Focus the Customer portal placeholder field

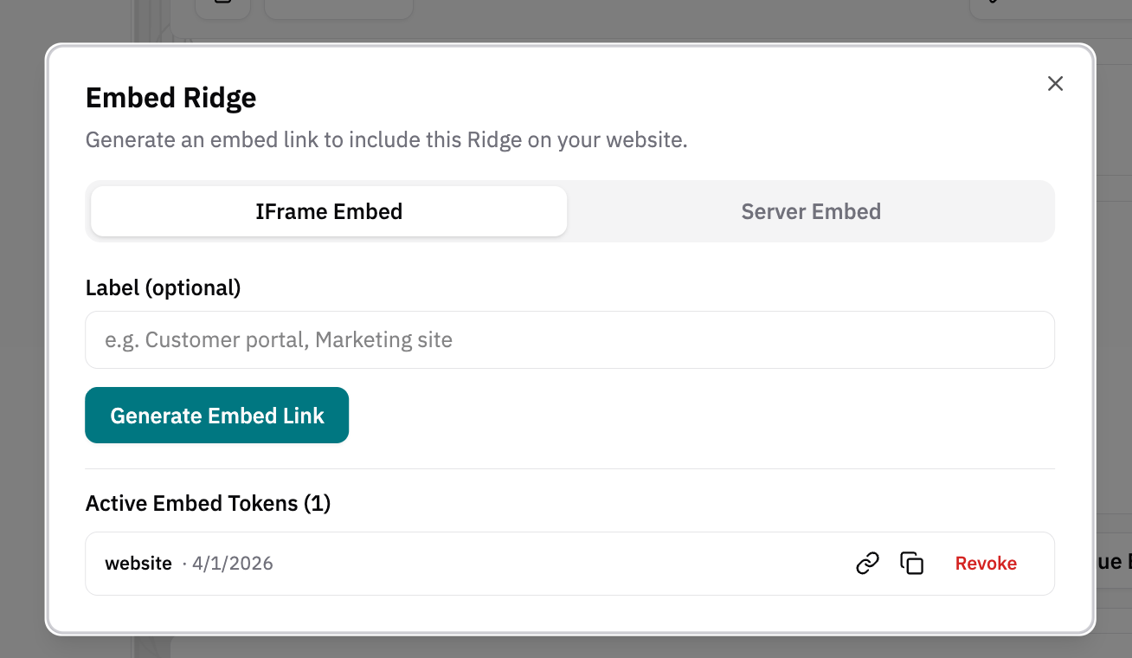569,339
